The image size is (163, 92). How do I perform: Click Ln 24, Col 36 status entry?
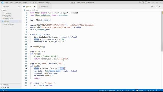coord(106,90)
